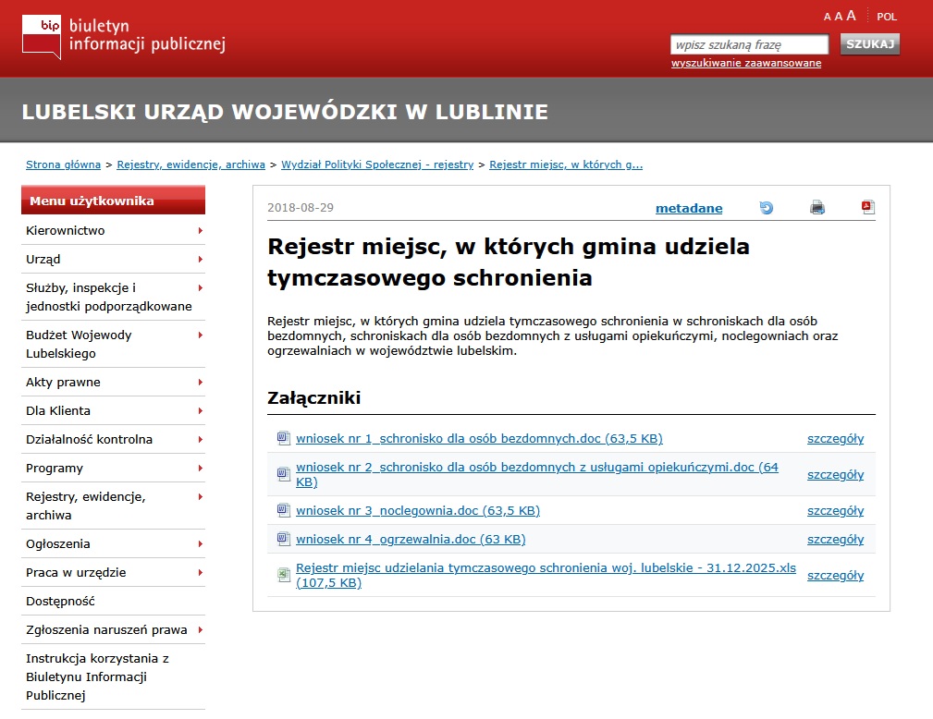Open Ogłoszenia in the user menu
The image size is (933, 719).
point(58,544)
